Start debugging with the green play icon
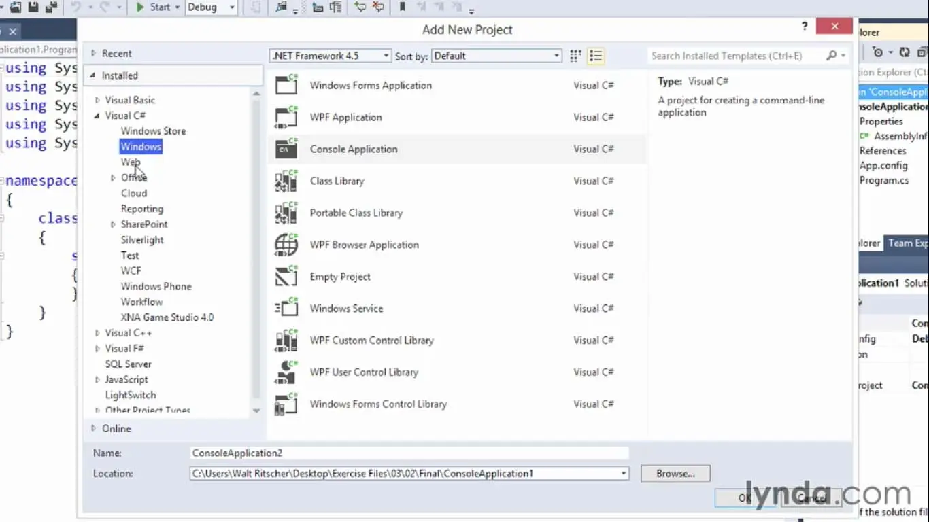The image size is (929, 522). pyautogui.click(x=140, y=7)
